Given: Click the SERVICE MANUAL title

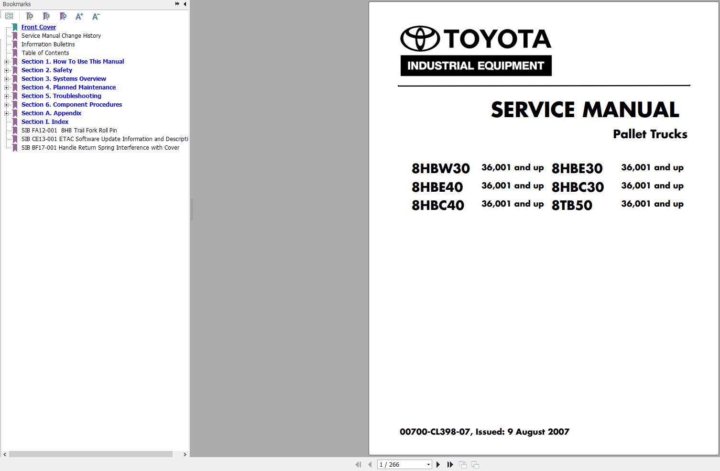Looking at the screenshot, I should pyautogui.click(x=585, y=110).
